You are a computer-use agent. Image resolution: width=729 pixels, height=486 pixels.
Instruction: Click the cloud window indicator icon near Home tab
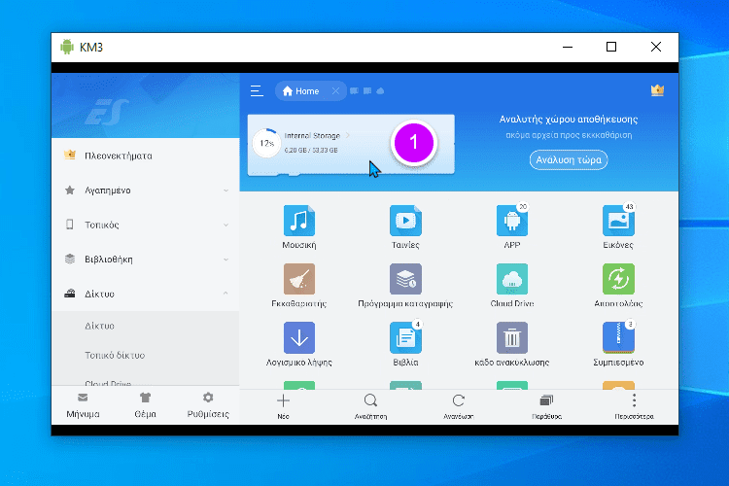[x=380, y=91]
